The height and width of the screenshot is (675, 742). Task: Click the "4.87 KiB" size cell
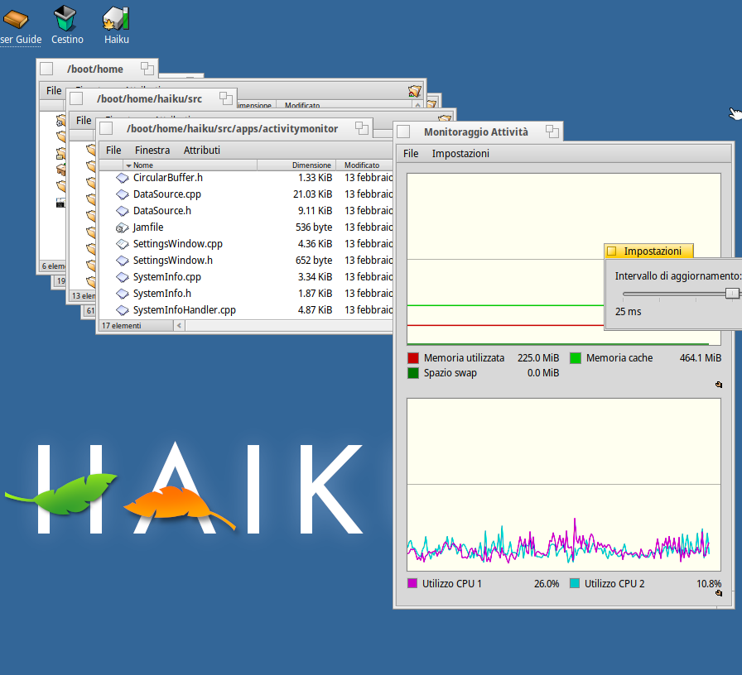tap(316, 310)
